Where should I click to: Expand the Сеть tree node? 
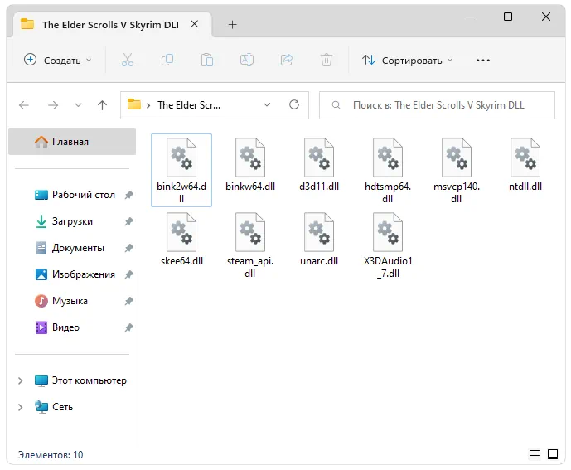21,407
